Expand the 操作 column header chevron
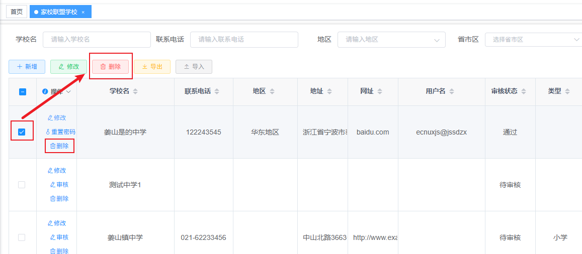The image size is (582, 254). click(x=69, y=91)
